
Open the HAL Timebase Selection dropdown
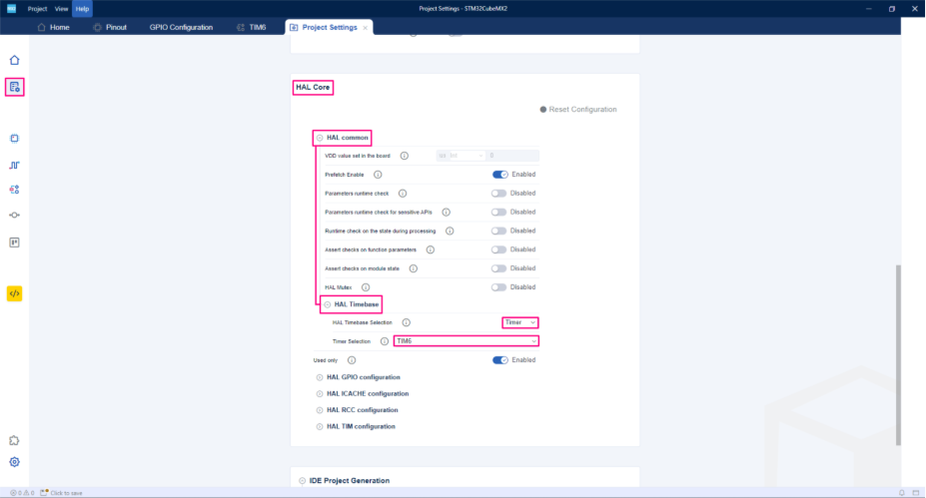tap(519, 322)
